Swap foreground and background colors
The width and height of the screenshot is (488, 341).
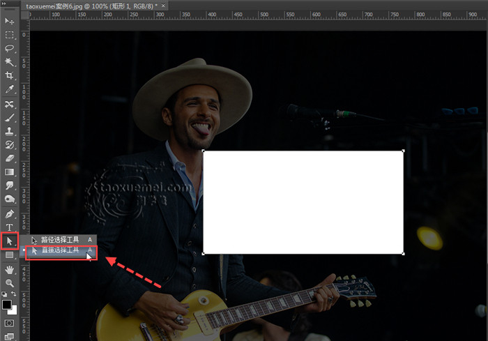[15, 295]
